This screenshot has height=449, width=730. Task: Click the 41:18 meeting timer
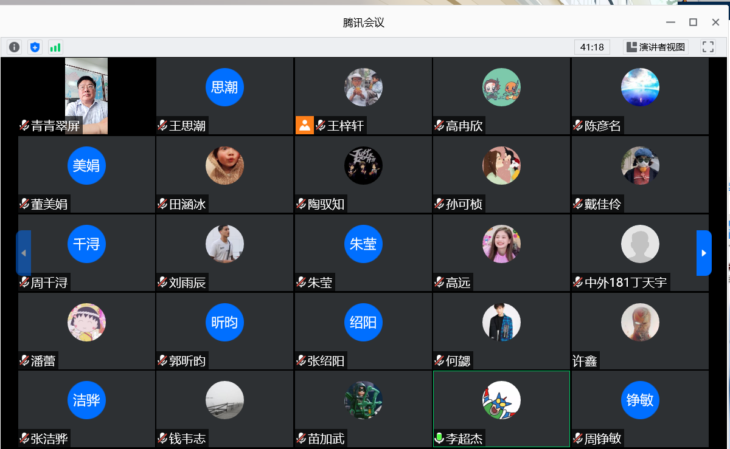[592, 47]
